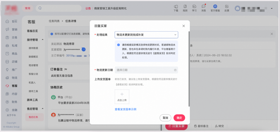Collapse the 接待管理 section

(43, 40)
